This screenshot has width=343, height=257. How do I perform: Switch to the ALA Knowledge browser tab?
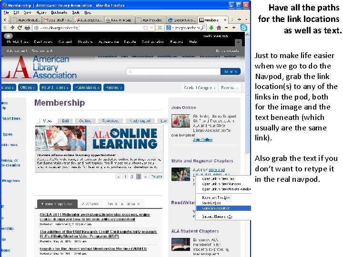click(151, 20)
